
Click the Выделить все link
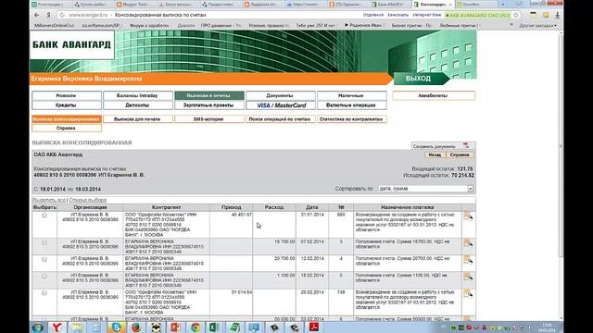tap(49, 200)
